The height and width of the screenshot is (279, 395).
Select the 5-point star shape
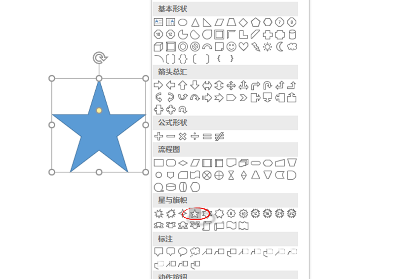point(195,214)
